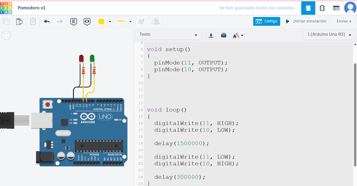
Task: Toggle the notes visibility eye icon
Action: [87, 22]
